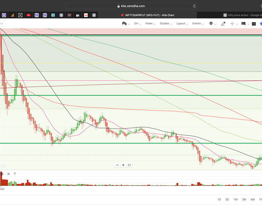Zoom in the chart with plus button
Viewport: 262px width, 205px height.
tap(123, 165)
